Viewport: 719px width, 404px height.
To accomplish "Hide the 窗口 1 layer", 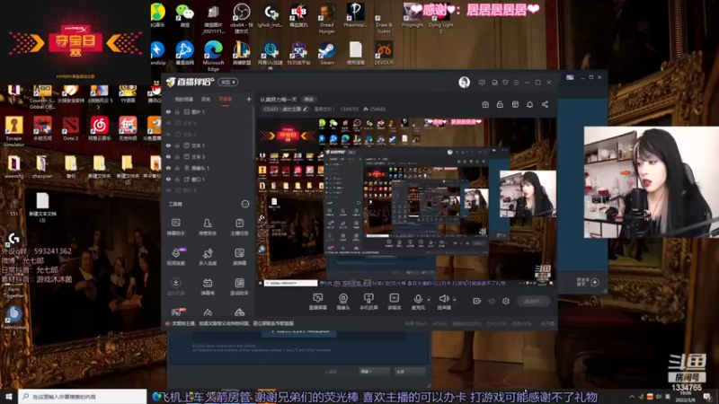I will pos(168,179).
